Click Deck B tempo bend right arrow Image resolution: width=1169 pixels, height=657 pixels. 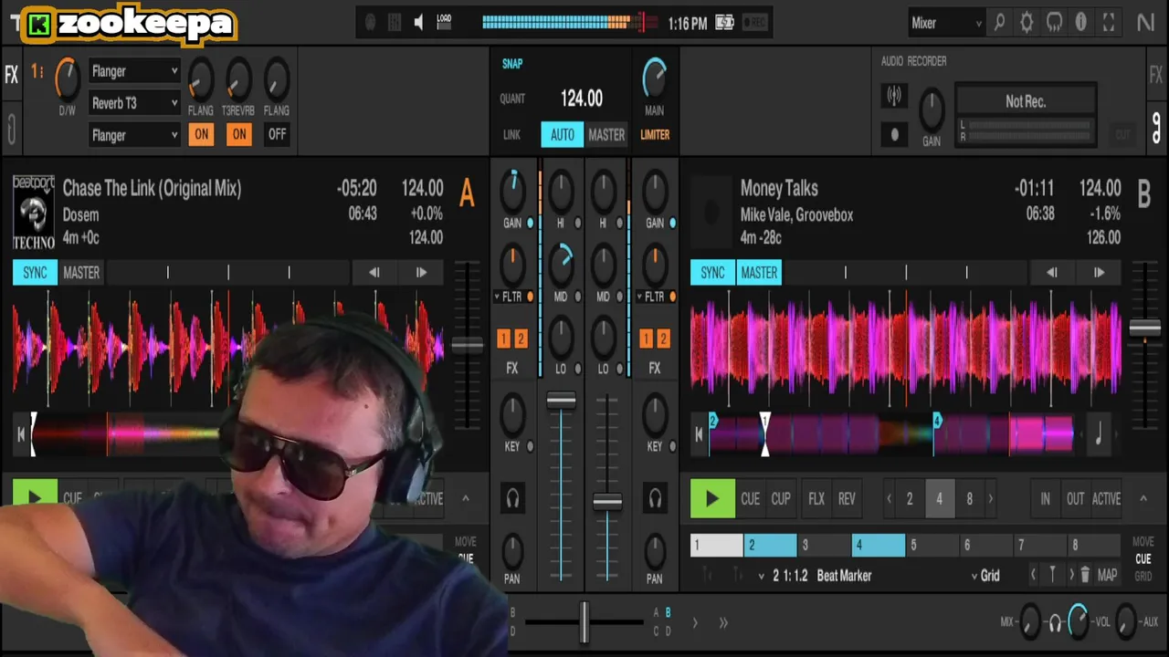(x=1099, y=272)
